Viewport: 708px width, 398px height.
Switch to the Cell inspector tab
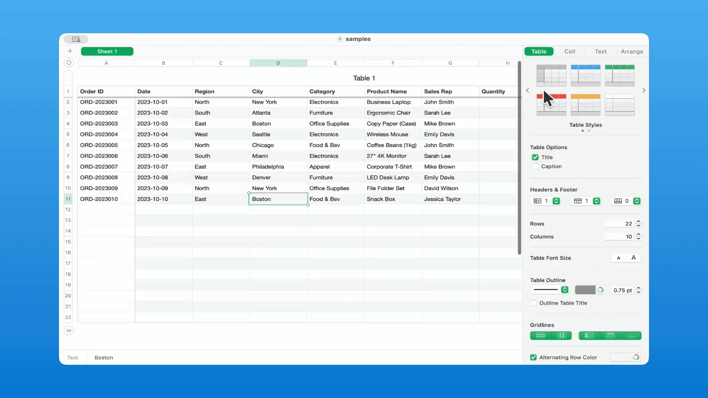[569, 52]
